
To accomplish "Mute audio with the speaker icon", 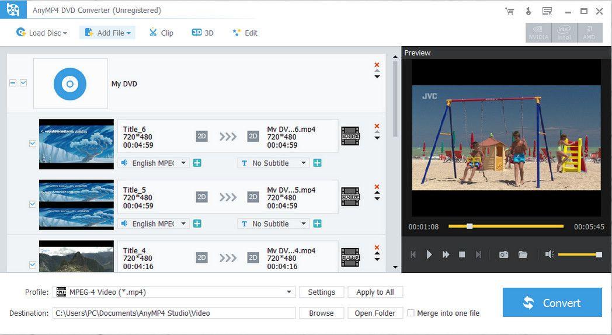I will (x=549, y=254).
